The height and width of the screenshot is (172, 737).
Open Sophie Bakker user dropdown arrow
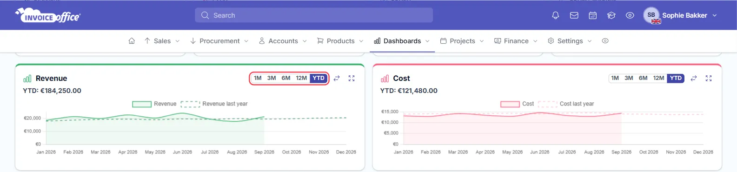[715, 15]
